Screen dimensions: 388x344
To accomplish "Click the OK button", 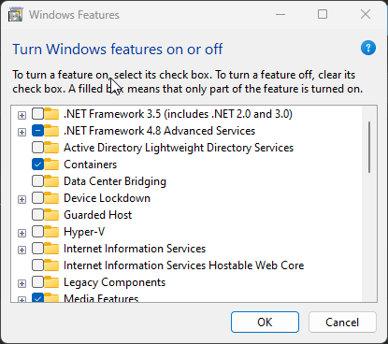I will (x=265, y=322).
